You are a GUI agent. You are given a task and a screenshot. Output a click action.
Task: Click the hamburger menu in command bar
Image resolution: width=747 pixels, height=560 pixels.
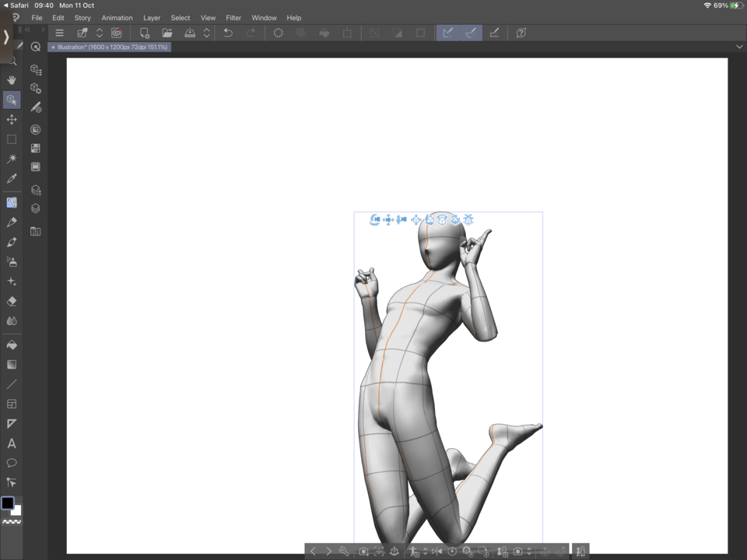click(x=60, y=33)
